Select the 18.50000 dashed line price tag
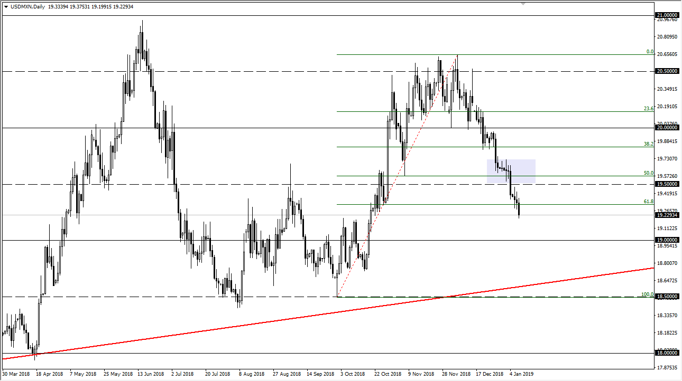 pyautogui.click(x=668, y=297)
